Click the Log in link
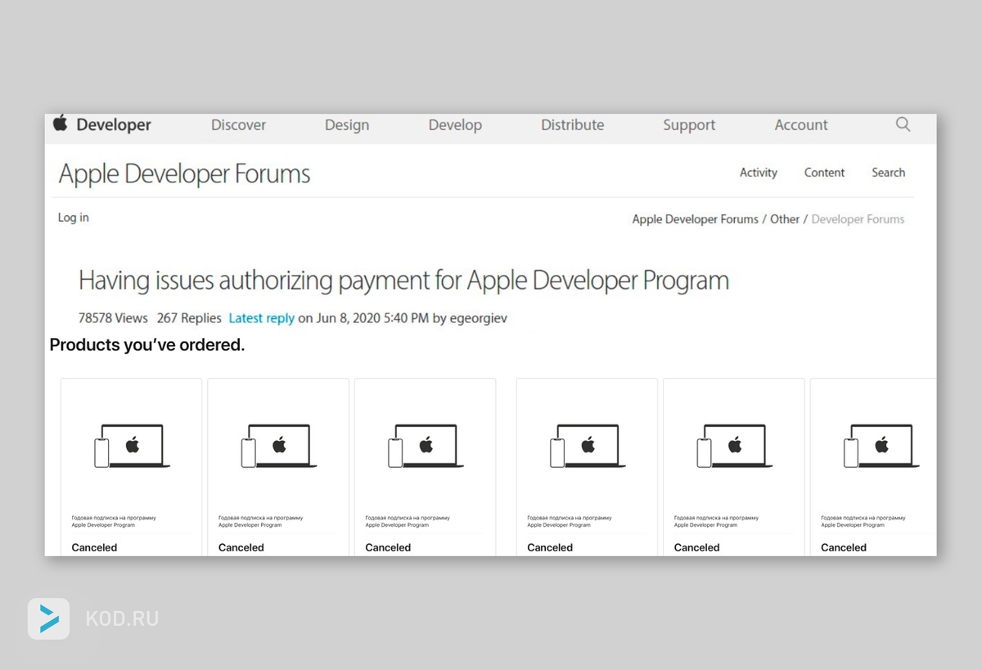Screen dimensions: 982x670 click(74, 218)
